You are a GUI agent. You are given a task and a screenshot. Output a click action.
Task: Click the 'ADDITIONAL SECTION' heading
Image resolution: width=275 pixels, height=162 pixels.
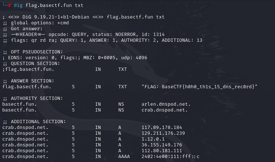(36, 121)
